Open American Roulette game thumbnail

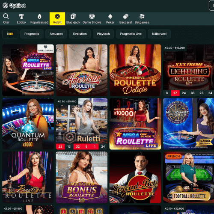[82, 70]
